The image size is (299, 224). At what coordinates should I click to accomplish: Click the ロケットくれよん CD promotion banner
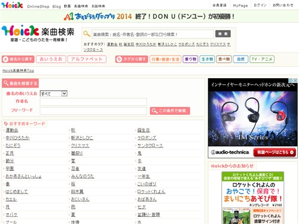tap(253, 198)
